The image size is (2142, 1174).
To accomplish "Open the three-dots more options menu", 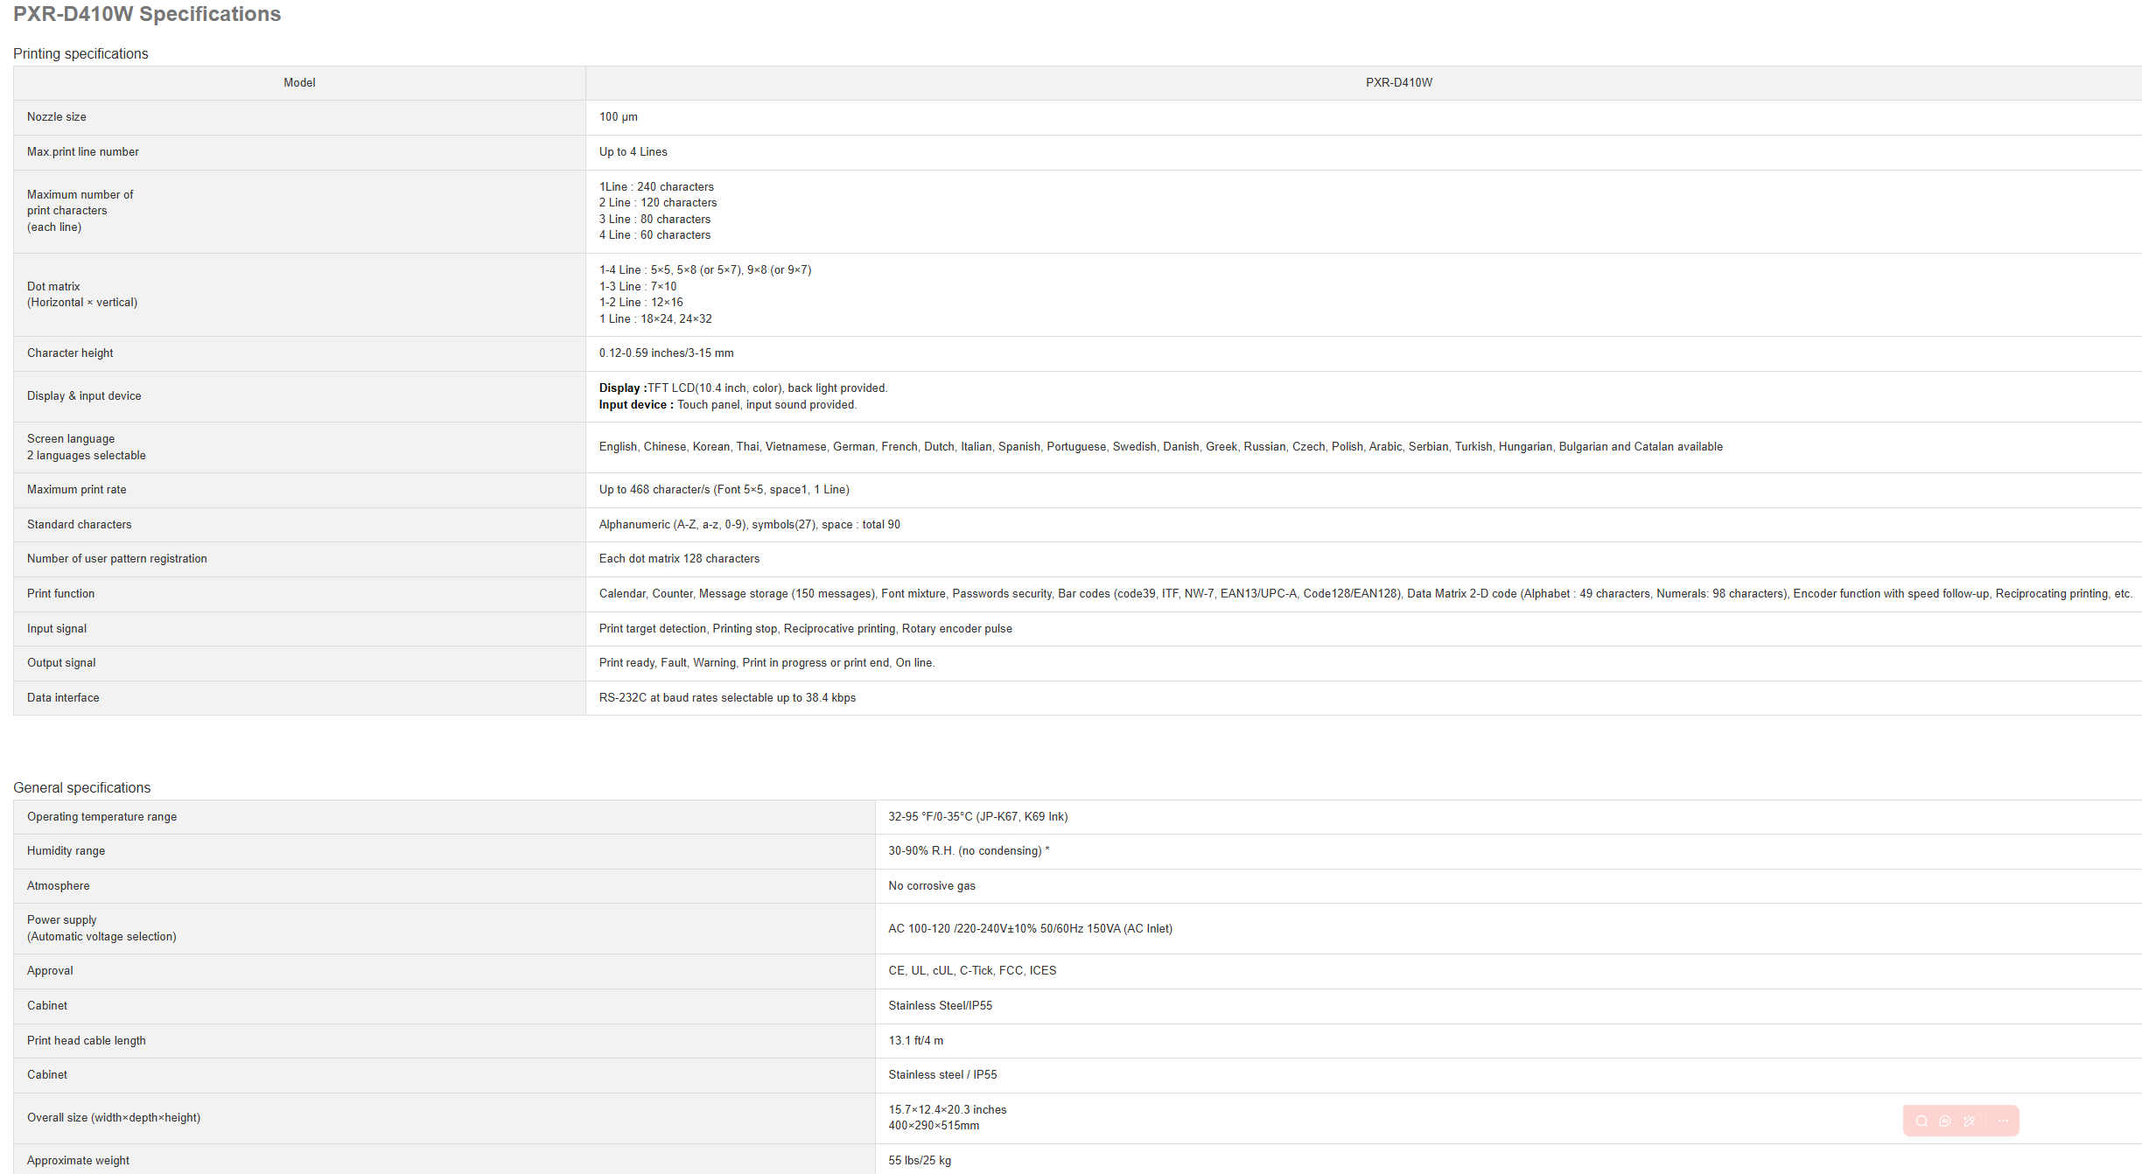I will pyautogui.click(x=2003, y=1121).
